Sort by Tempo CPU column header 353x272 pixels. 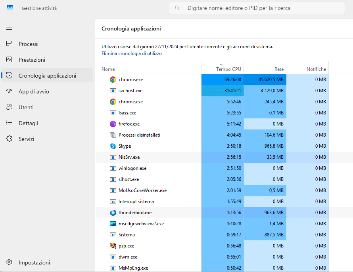point(228,69)
